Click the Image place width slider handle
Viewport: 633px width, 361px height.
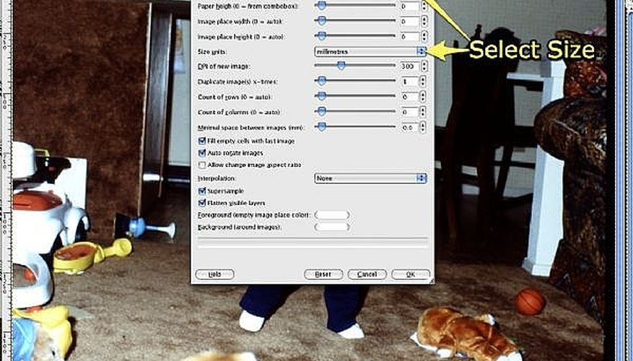point(321,21)
